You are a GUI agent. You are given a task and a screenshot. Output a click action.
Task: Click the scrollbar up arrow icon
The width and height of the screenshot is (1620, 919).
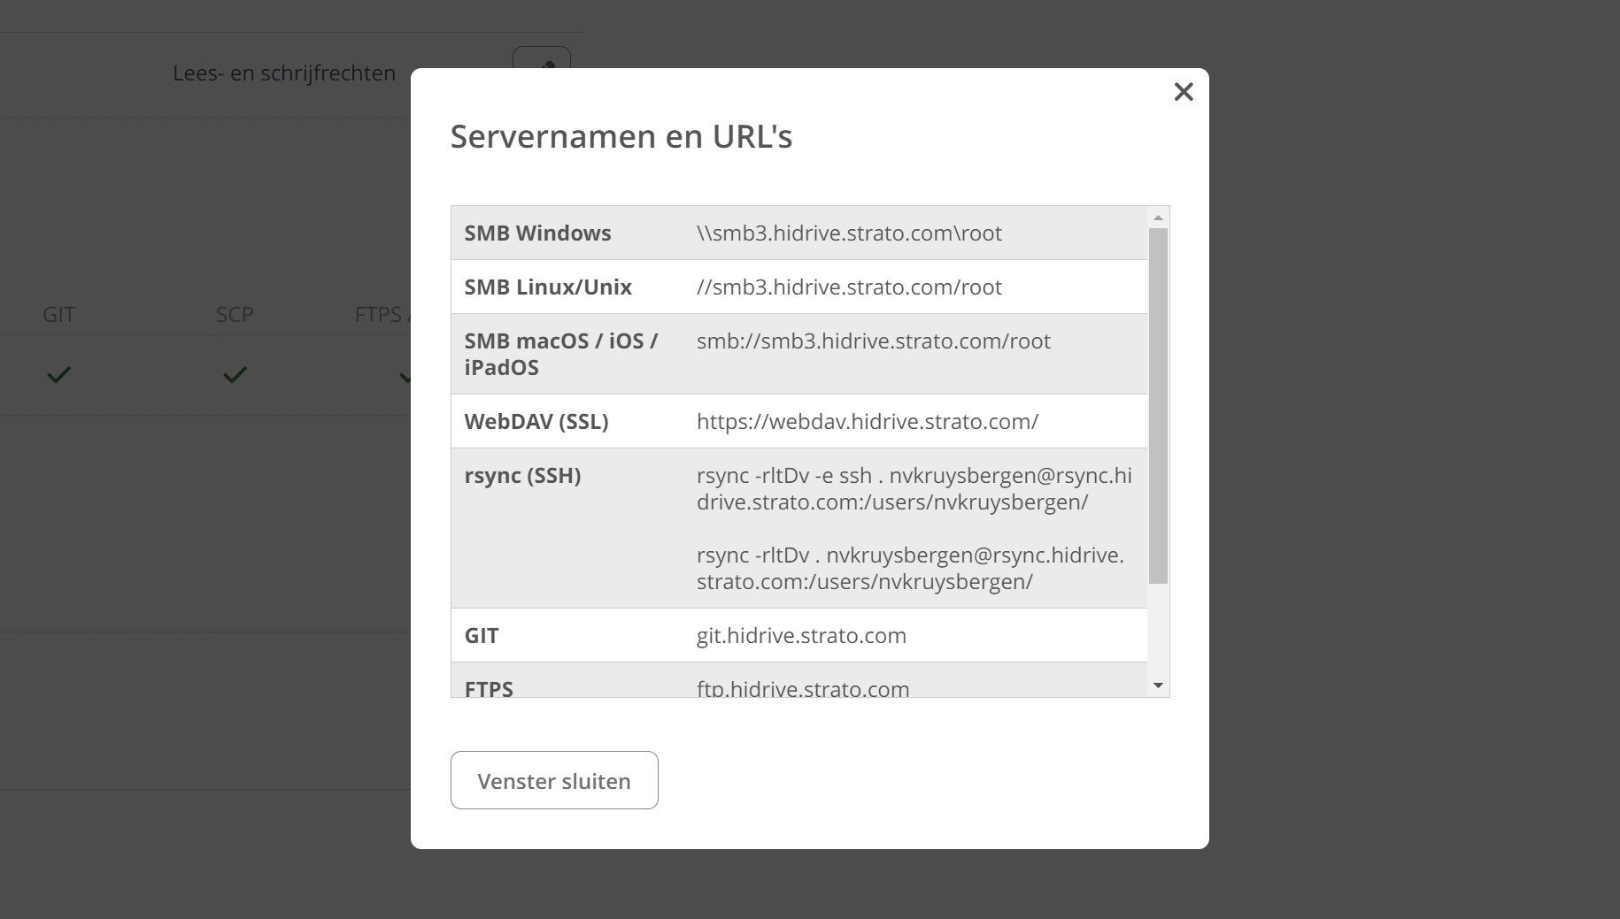click(1158, 216)
